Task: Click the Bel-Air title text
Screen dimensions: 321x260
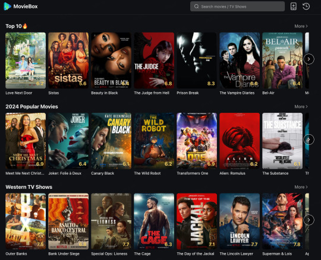Action: click(x=268, y=93)
